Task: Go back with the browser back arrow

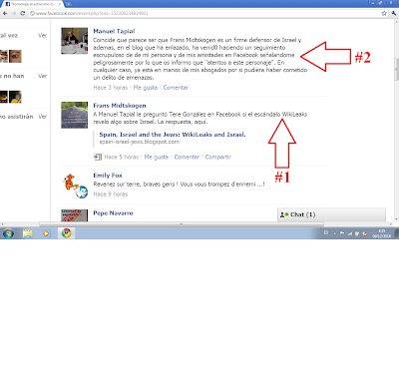Action: (5, 13)
